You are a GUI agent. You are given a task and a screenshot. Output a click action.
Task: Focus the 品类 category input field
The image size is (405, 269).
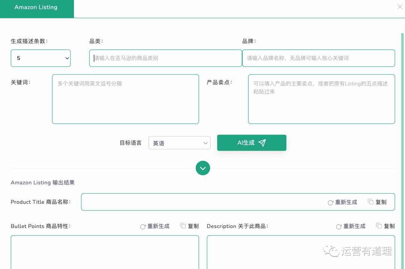[166, 58]
